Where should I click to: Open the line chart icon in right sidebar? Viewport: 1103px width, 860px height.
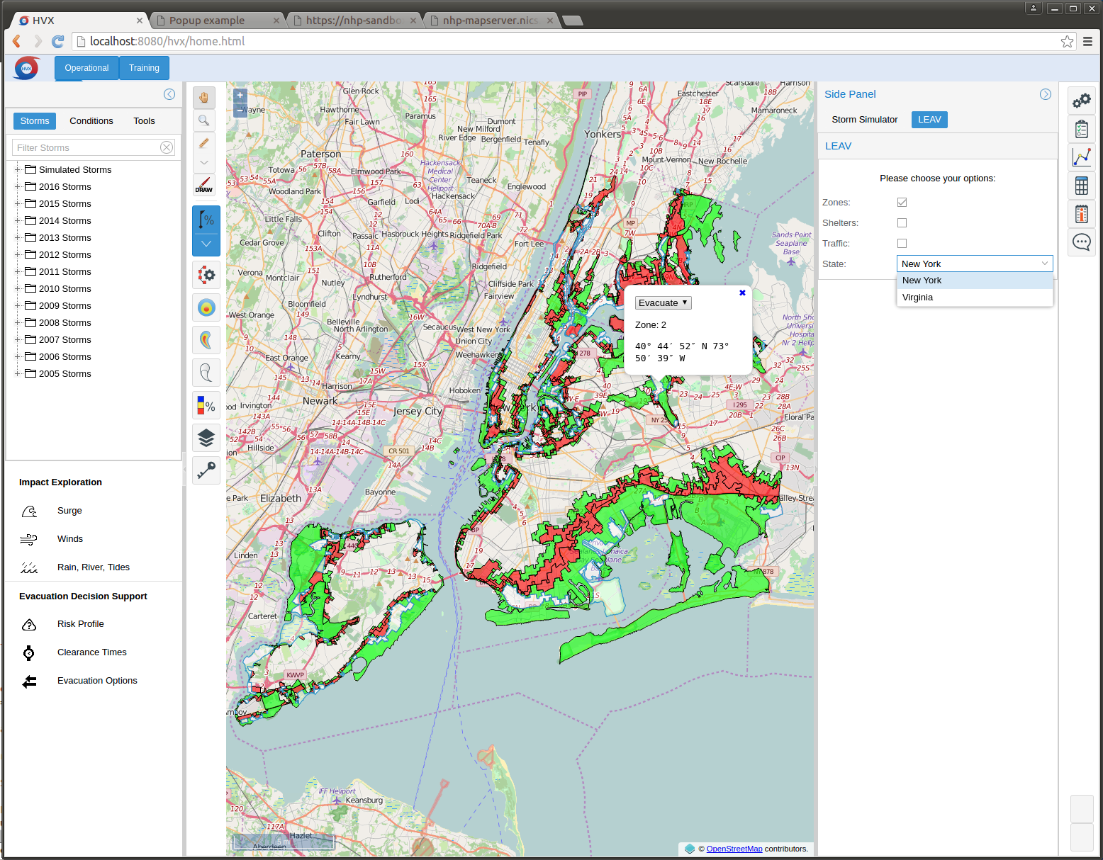(1082, 157)
